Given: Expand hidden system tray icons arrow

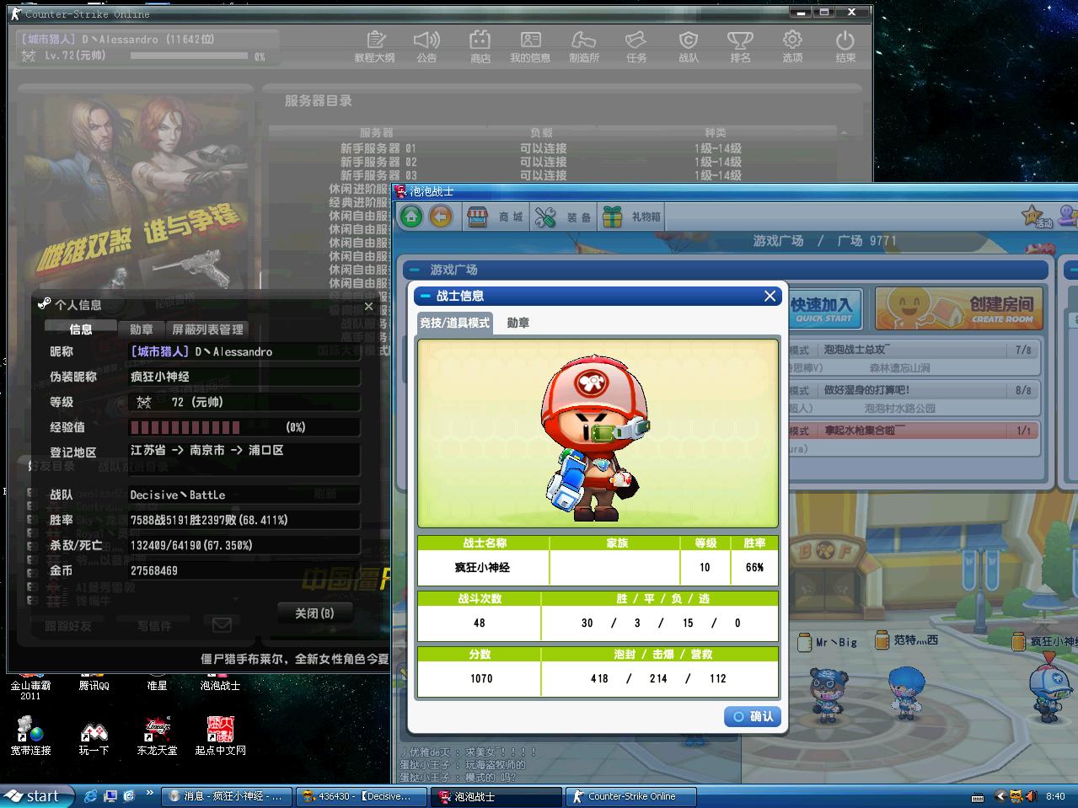Looking at the screenshot, I should pos(1000,796).
